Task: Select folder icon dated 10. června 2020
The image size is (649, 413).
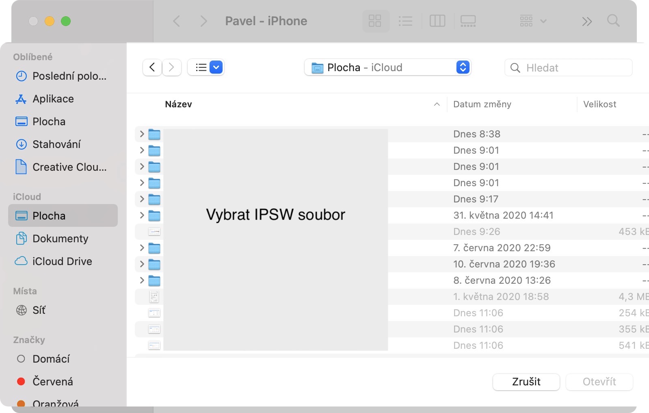Action: tap(154, 264)
